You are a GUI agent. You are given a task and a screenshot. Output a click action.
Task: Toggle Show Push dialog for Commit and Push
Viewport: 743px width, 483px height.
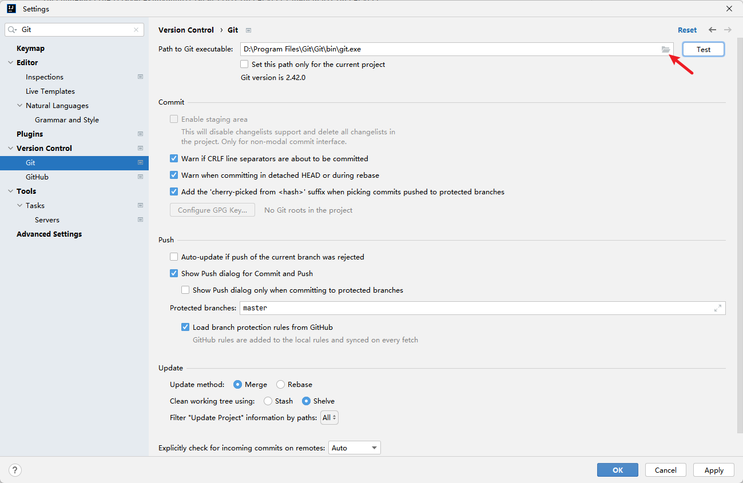pyautogui.click(x=174, y=274)
